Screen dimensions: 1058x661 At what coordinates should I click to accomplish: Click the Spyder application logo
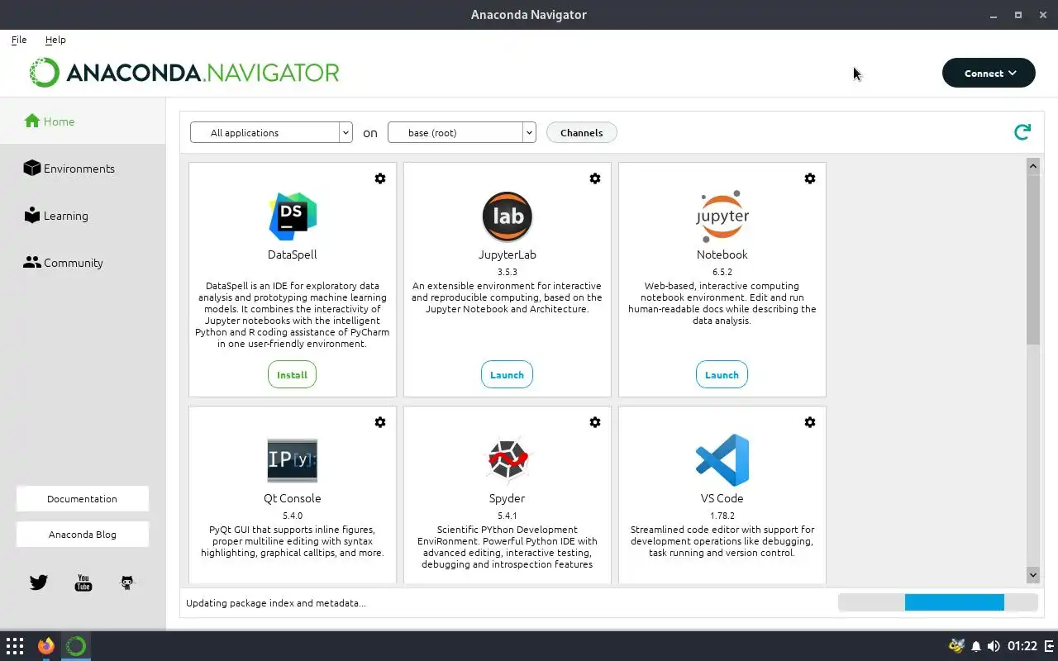coord(508,460)
